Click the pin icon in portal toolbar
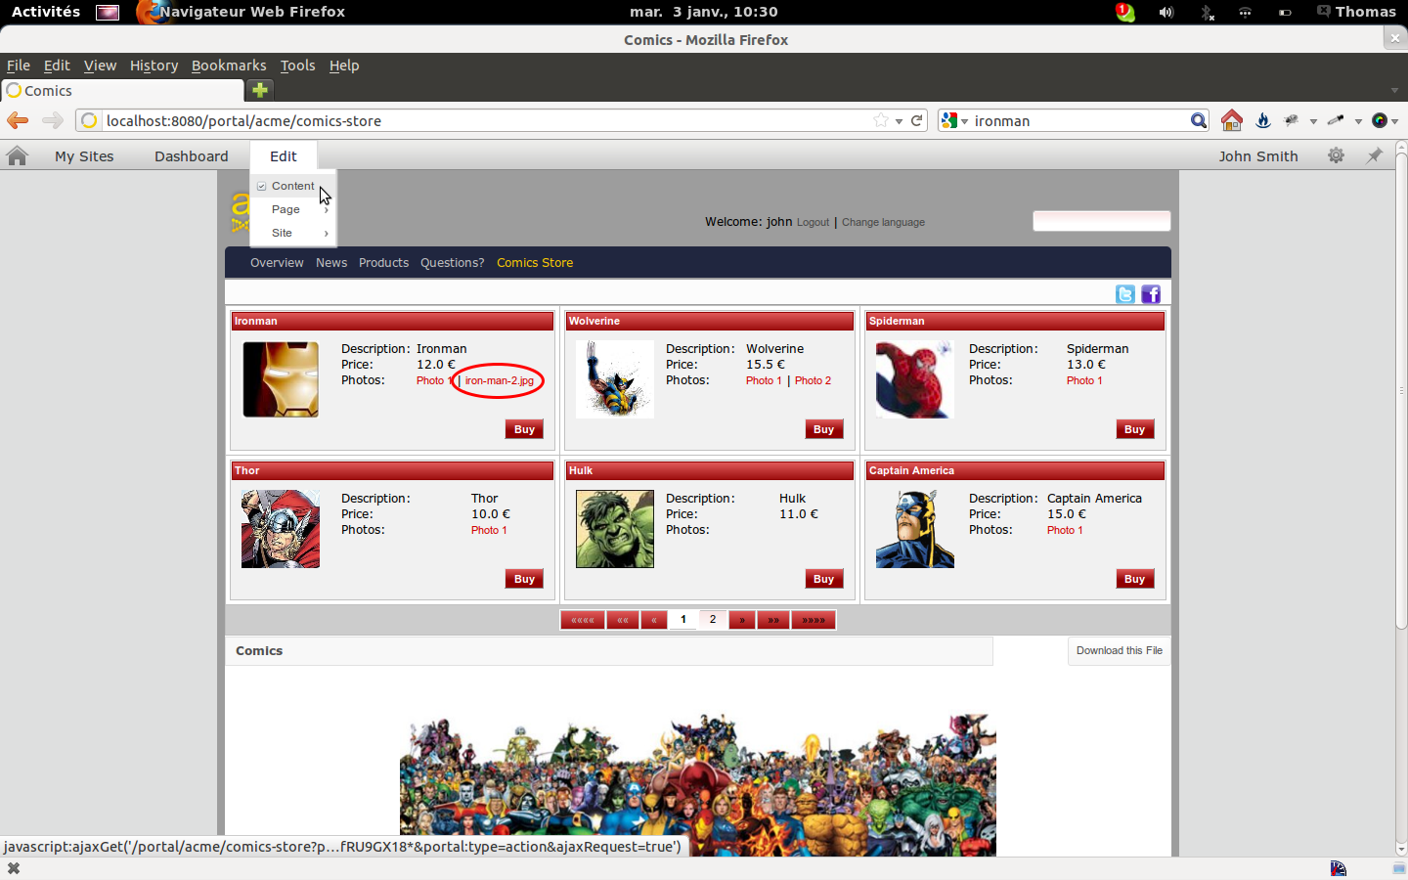 click(1374, 155)
